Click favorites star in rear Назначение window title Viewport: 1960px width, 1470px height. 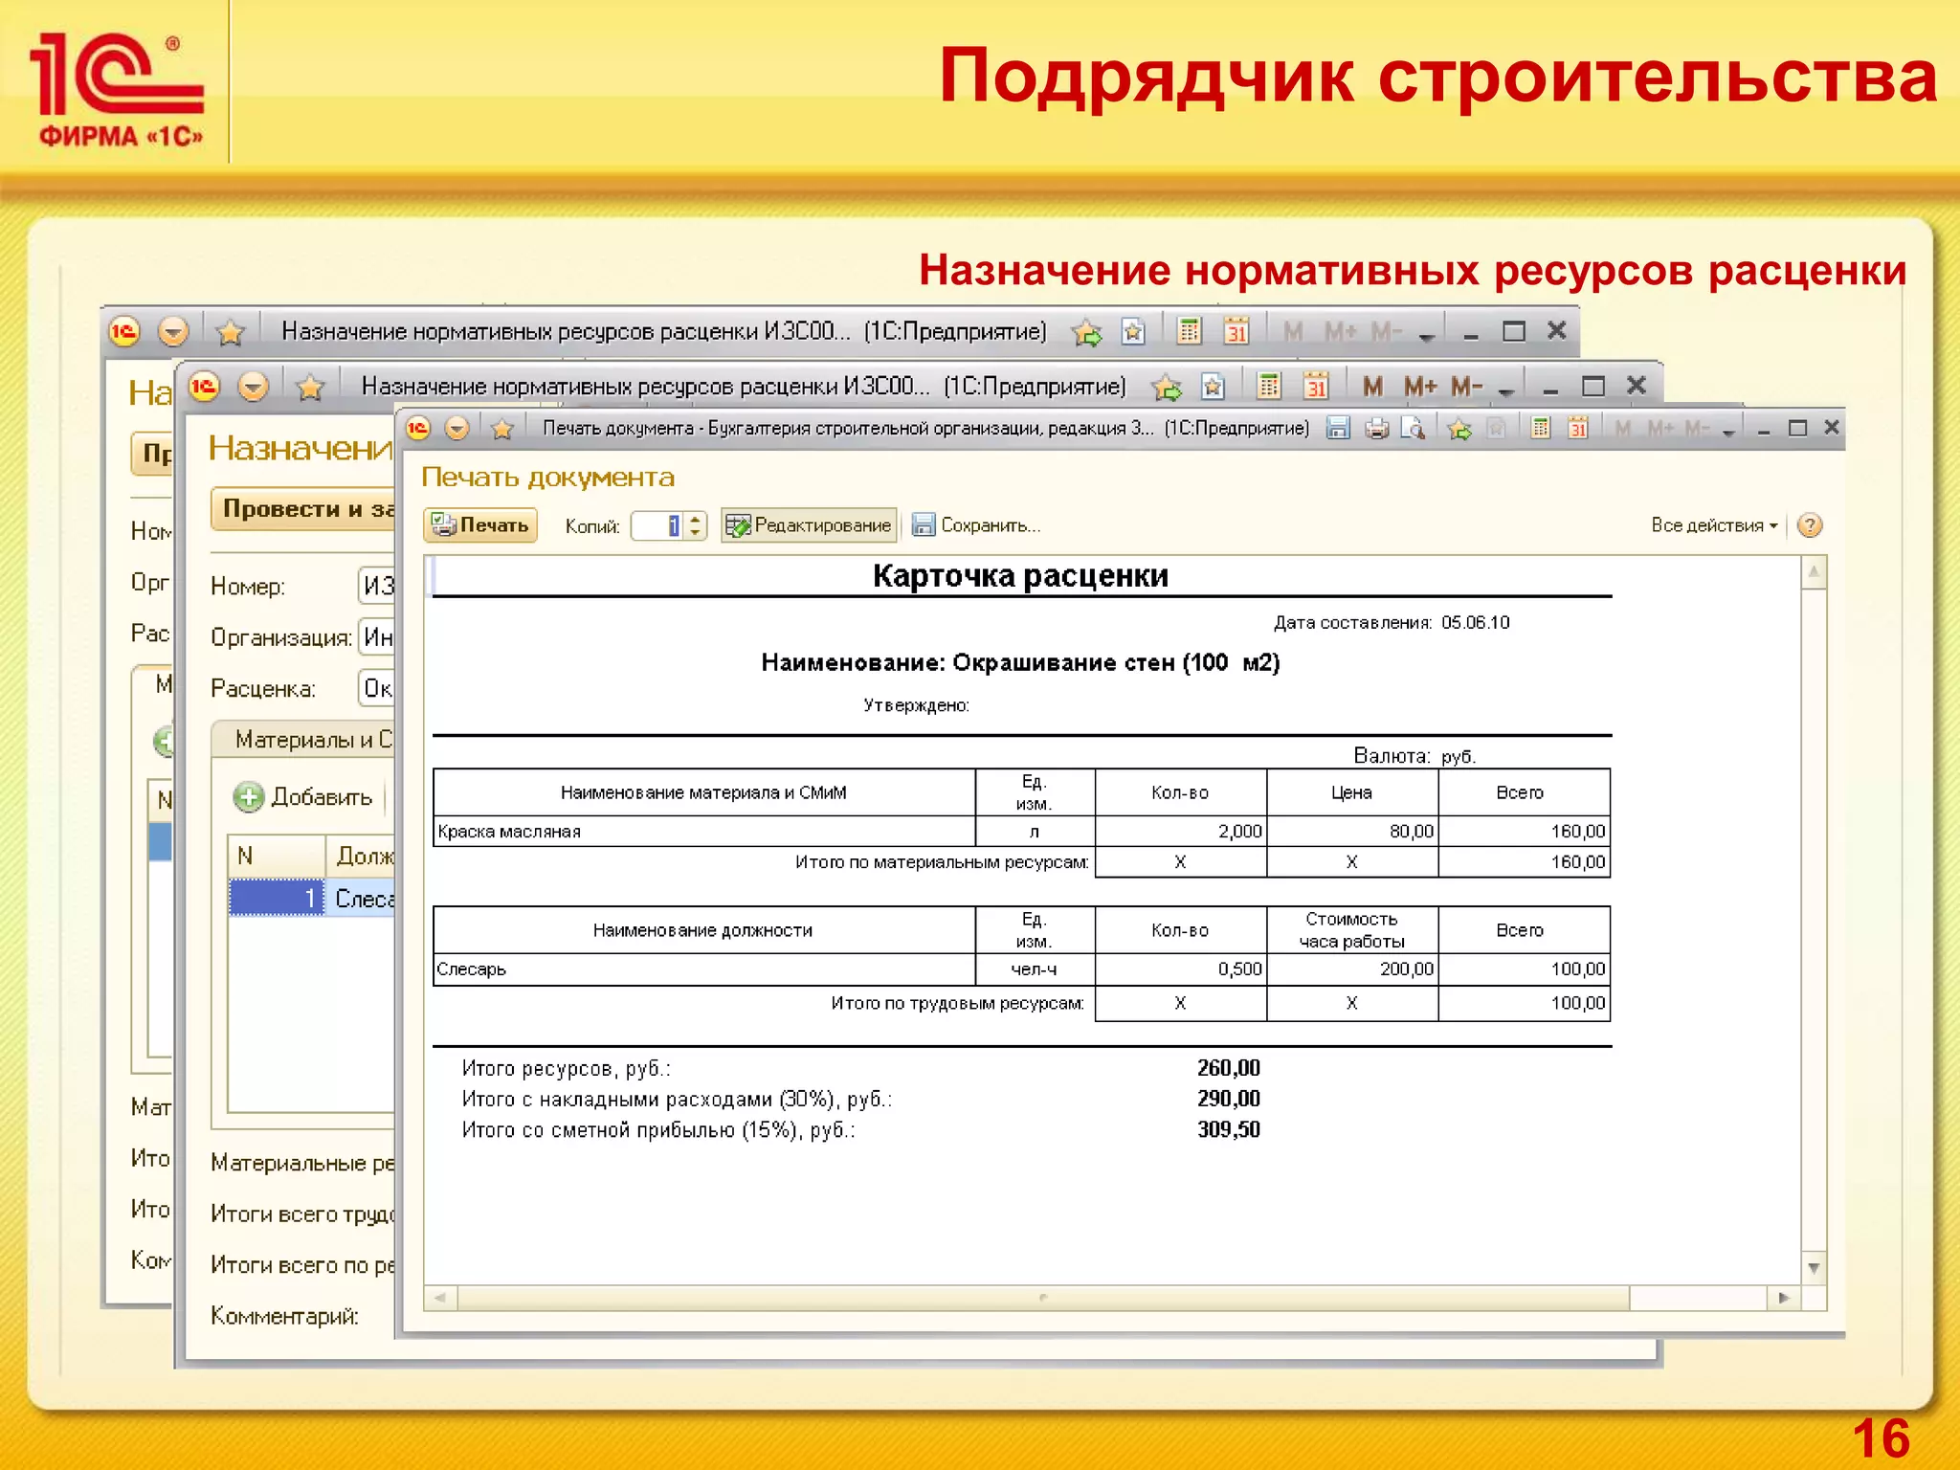tap(230, 331)
